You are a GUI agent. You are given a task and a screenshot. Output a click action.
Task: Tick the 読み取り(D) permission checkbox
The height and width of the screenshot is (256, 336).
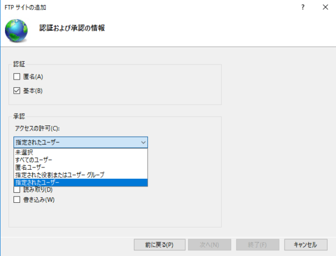point(17,189)
